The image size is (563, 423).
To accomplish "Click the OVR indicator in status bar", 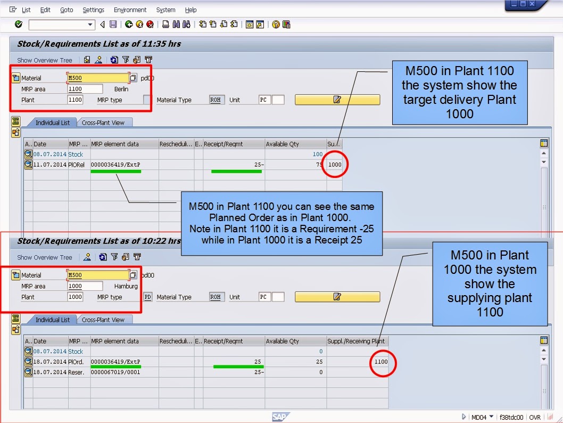I will pos(535,417).
